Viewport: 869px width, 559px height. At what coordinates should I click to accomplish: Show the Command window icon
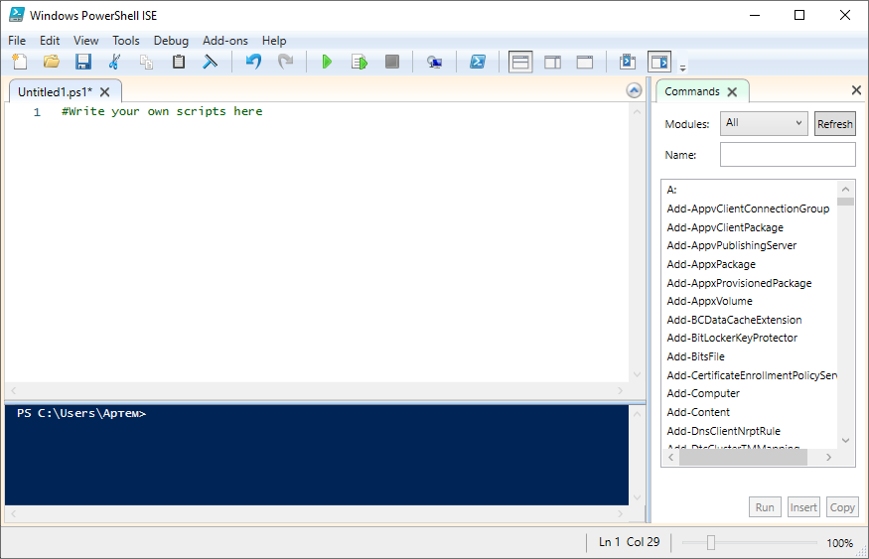(628, 62)
